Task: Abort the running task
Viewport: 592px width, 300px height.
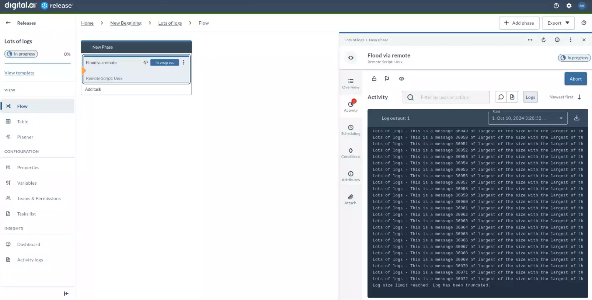Action: tap(575, 79)
